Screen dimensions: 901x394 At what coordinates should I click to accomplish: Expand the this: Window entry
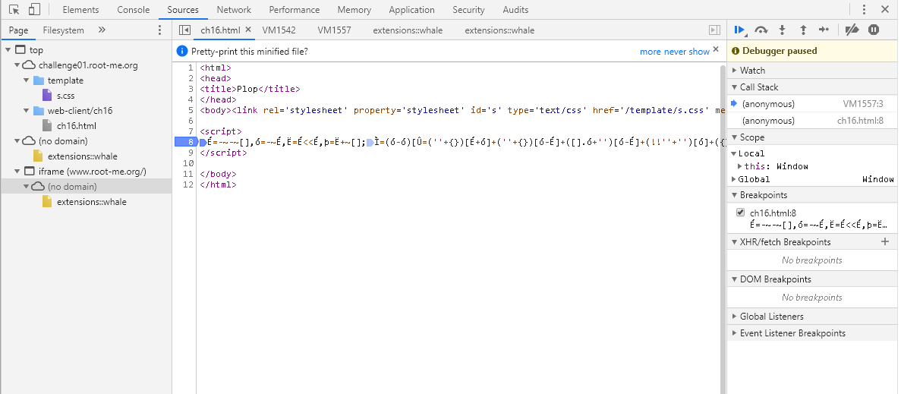pos(740,166)
